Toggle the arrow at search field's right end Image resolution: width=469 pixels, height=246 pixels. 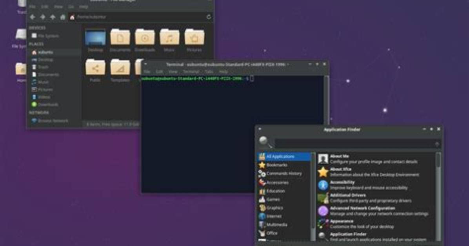coord(437,145)
